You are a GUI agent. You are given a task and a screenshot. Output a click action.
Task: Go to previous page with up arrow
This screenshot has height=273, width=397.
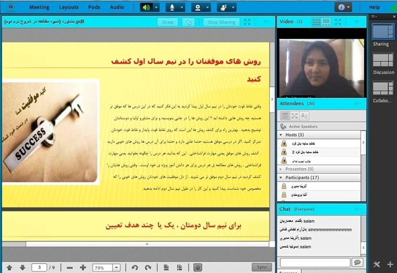(x=9, y=267)
